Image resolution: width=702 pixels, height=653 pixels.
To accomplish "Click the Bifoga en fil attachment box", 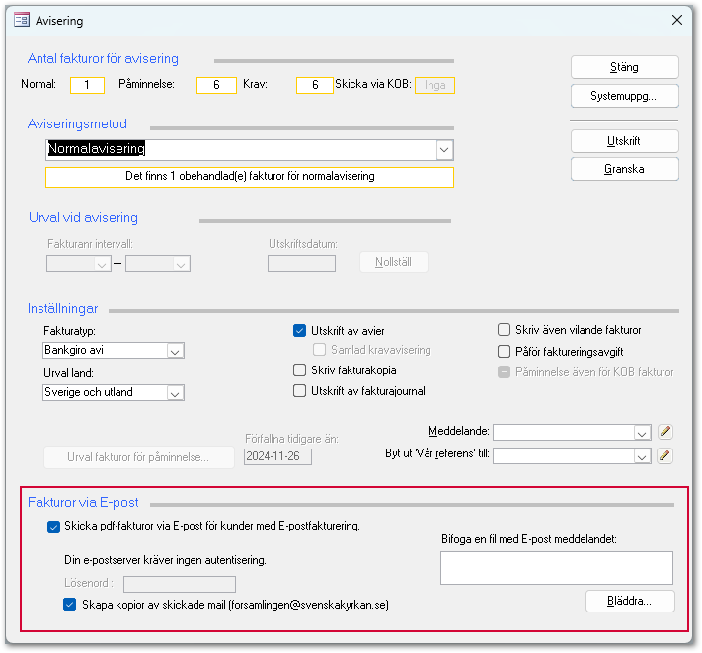I will [x=557, y=568].
